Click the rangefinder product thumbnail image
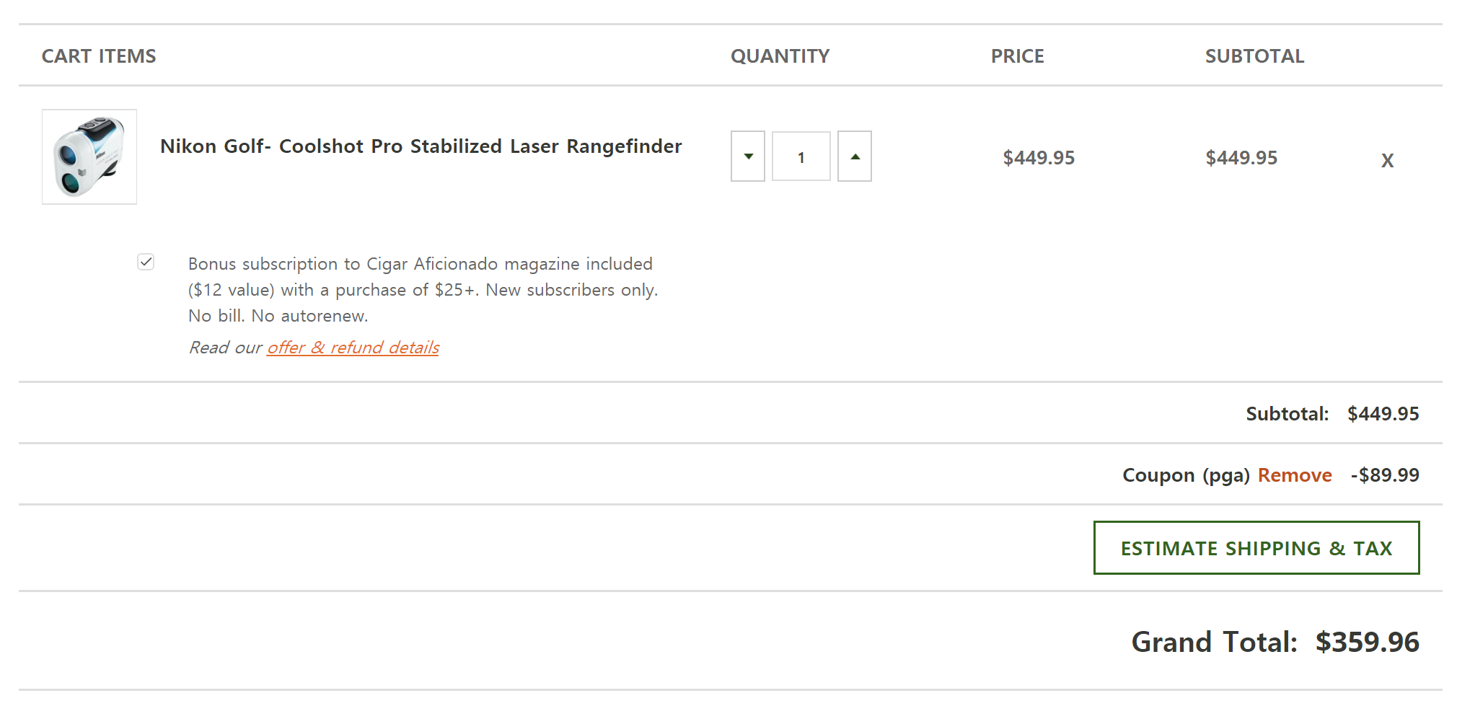The height and width of the screenshot is (706, 1457). tap(89, 157)
